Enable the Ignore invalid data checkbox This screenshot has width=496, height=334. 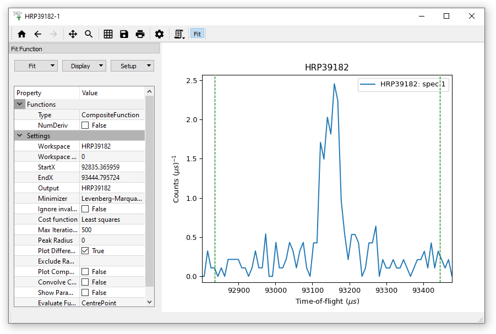85,209
